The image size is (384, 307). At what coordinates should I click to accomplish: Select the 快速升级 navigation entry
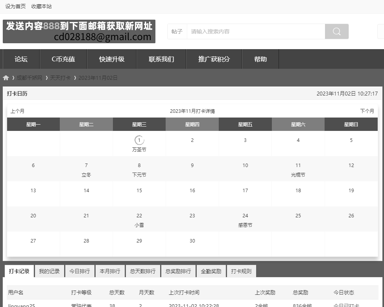click(x=112, y=59)
